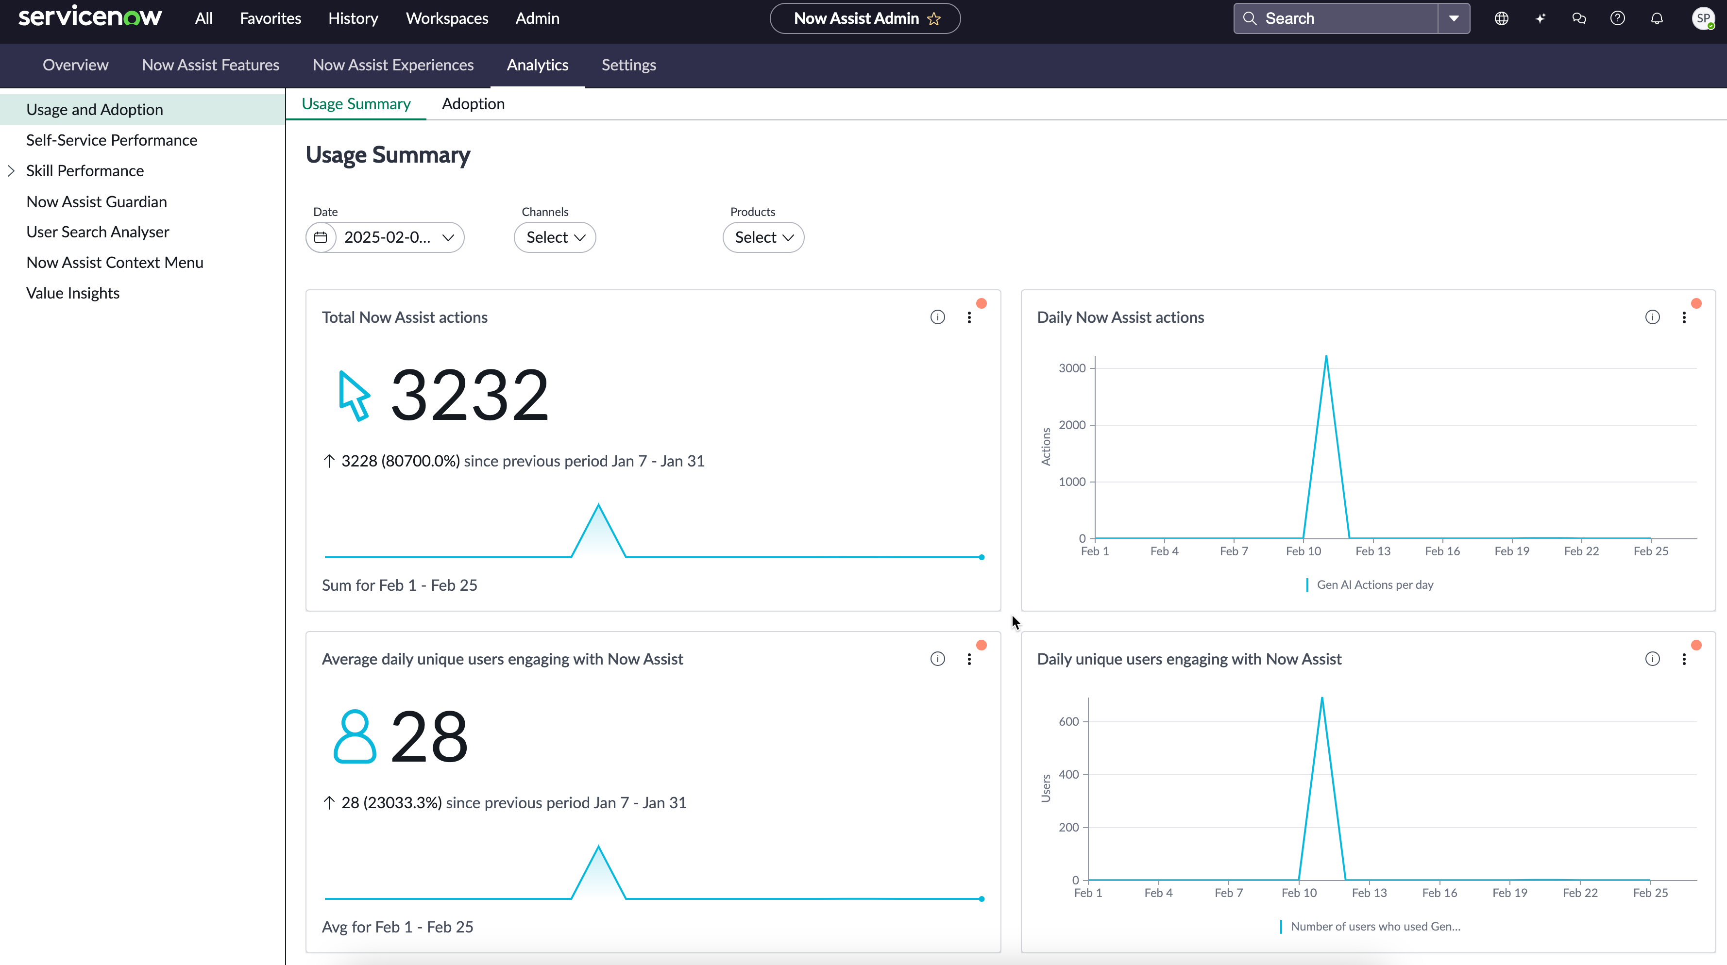
Task: Toggle the Gen AI Actions per day legend
Action: (x=1370, y=584)
